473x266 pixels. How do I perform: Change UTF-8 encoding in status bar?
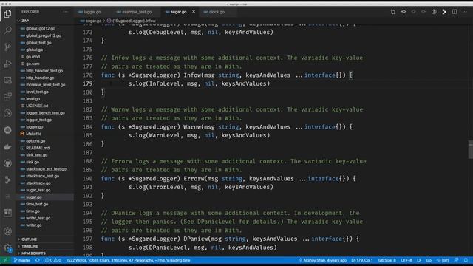(x=406, y=260)
